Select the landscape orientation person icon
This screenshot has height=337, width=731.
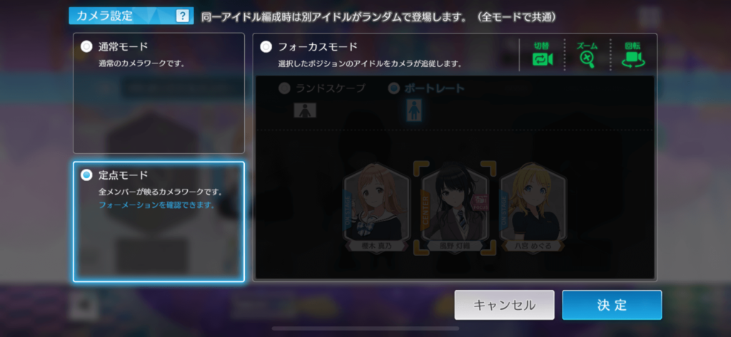coord(305,110)
